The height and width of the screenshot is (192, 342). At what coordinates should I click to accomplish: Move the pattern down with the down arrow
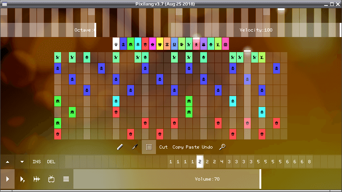click(22, 162)
